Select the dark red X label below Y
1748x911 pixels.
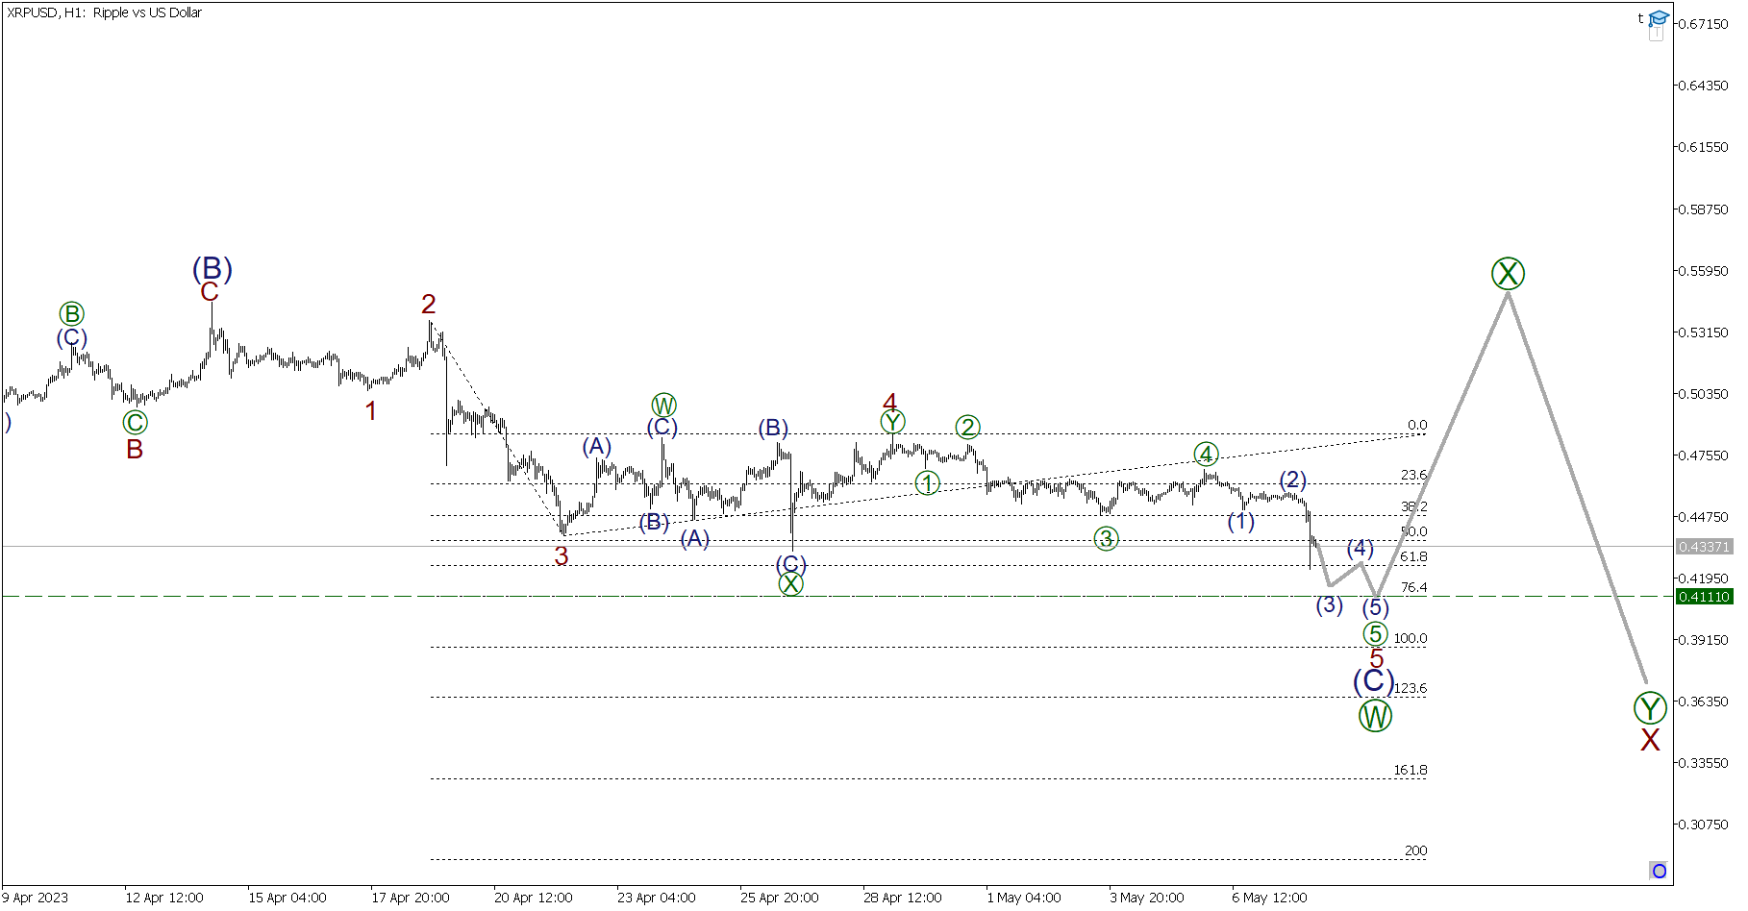pos(1650,740)
